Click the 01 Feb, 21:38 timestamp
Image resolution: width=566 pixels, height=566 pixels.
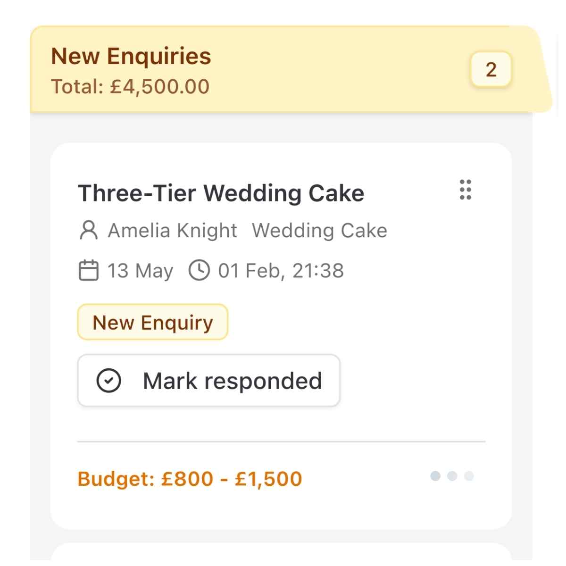point(281,271)
